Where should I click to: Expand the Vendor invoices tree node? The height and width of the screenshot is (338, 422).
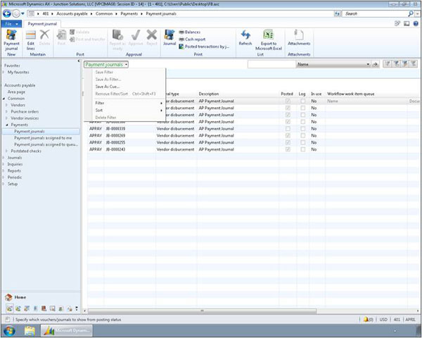pyautogui.click(x=7, y=118)
